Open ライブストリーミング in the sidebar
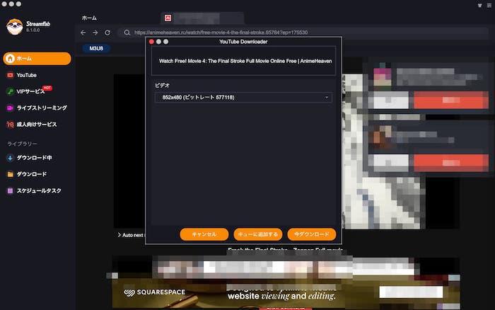495x310 pixels. (42, 108)
